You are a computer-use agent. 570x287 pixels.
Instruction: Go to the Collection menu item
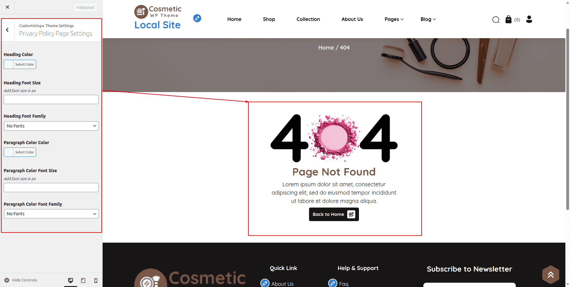(308, 19)
